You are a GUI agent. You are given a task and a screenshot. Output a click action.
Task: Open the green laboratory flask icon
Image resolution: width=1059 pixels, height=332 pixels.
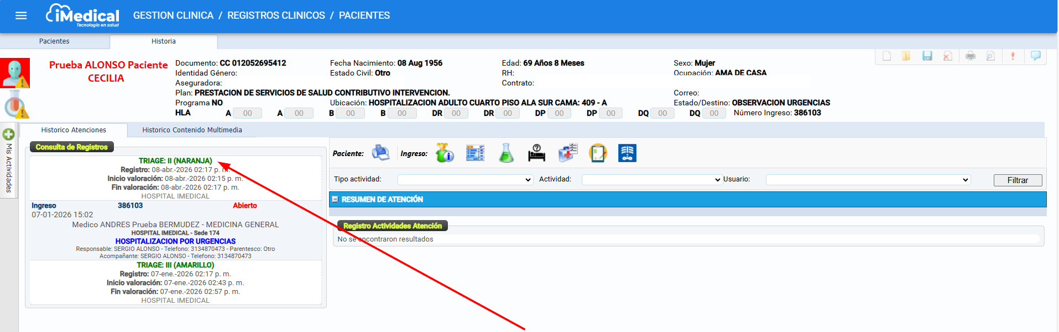[x=506, y=153]
